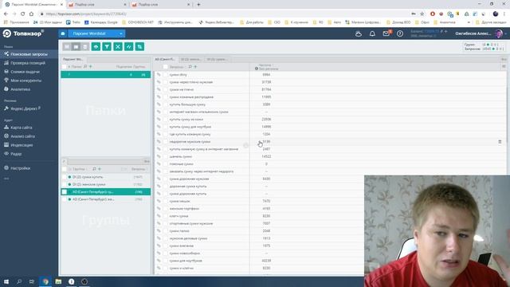Open Настройки in the sidebar
The width and height of the screenshot is (510, 287).
(20, 168)
